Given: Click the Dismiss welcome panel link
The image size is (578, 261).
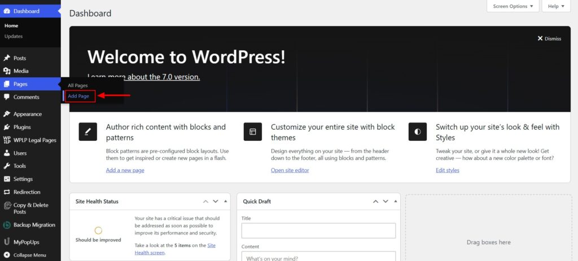Looking at the screenshot, I should pyautogui.click(x=549, y=38).
